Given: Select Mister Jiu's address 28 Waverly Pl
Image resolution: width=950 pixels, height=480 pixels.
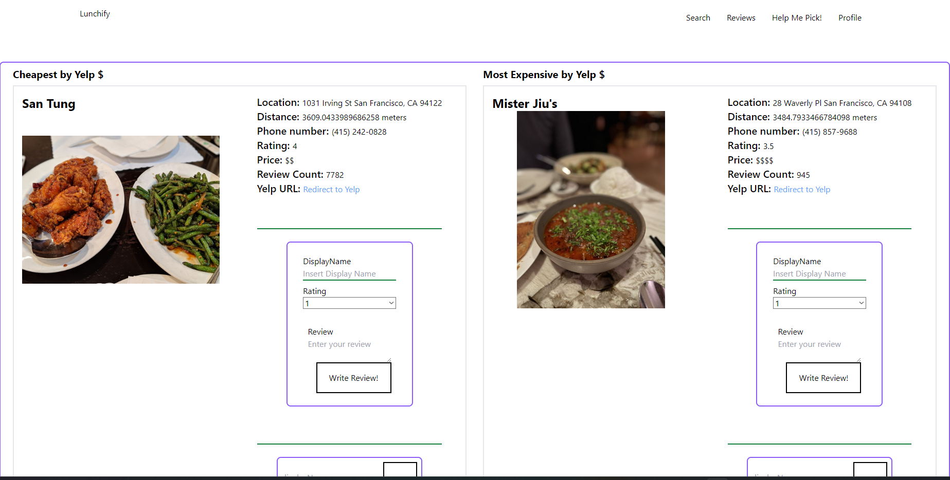Looking at the screenshot, I should pos(842,103).
